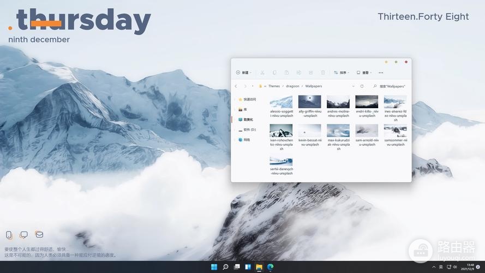Click the Wallpapers breadcrumb segment
The image size is (485, 273).
313,86
